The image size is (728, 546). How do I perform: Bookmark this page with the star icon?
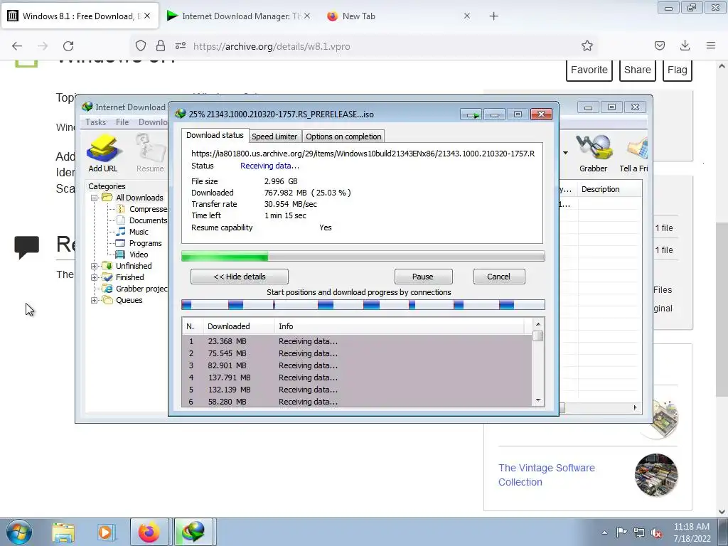click(x=587, y=45)
